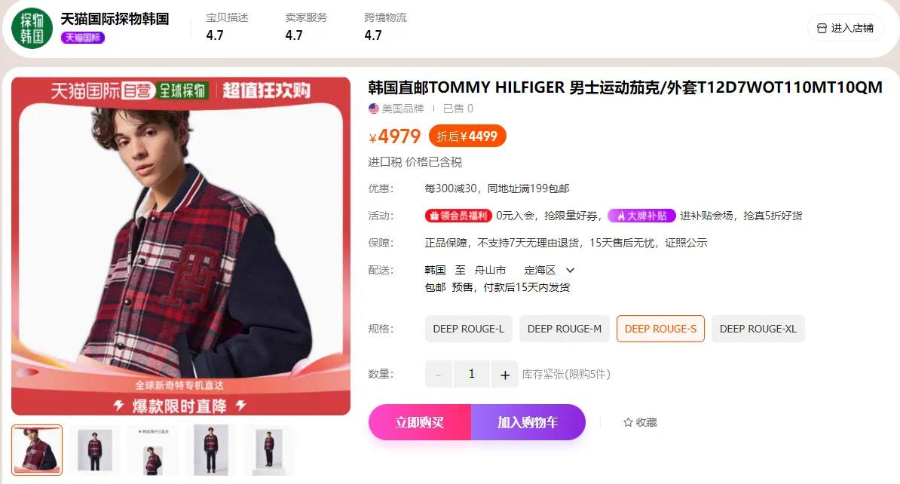The image size is (900, 484).
Task: Click the purple 天猫国际 badge
Action: point(83,38)
